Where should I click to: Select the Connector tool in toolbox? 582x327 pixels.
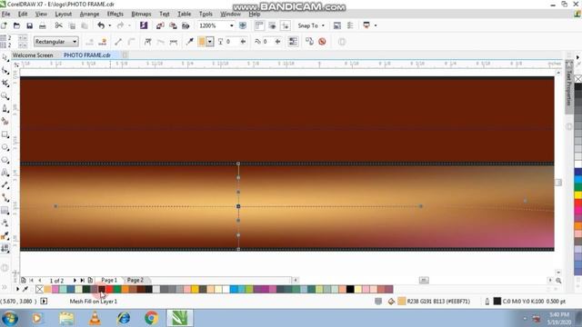(x=5, y=198)
